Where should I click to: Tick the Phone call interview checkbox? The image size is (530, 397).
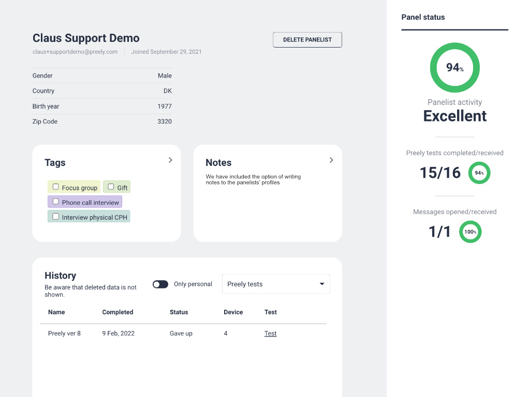[56, 202]
